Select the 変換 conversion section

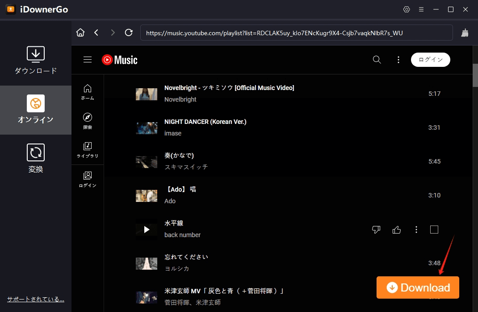[x=36, y=158]
